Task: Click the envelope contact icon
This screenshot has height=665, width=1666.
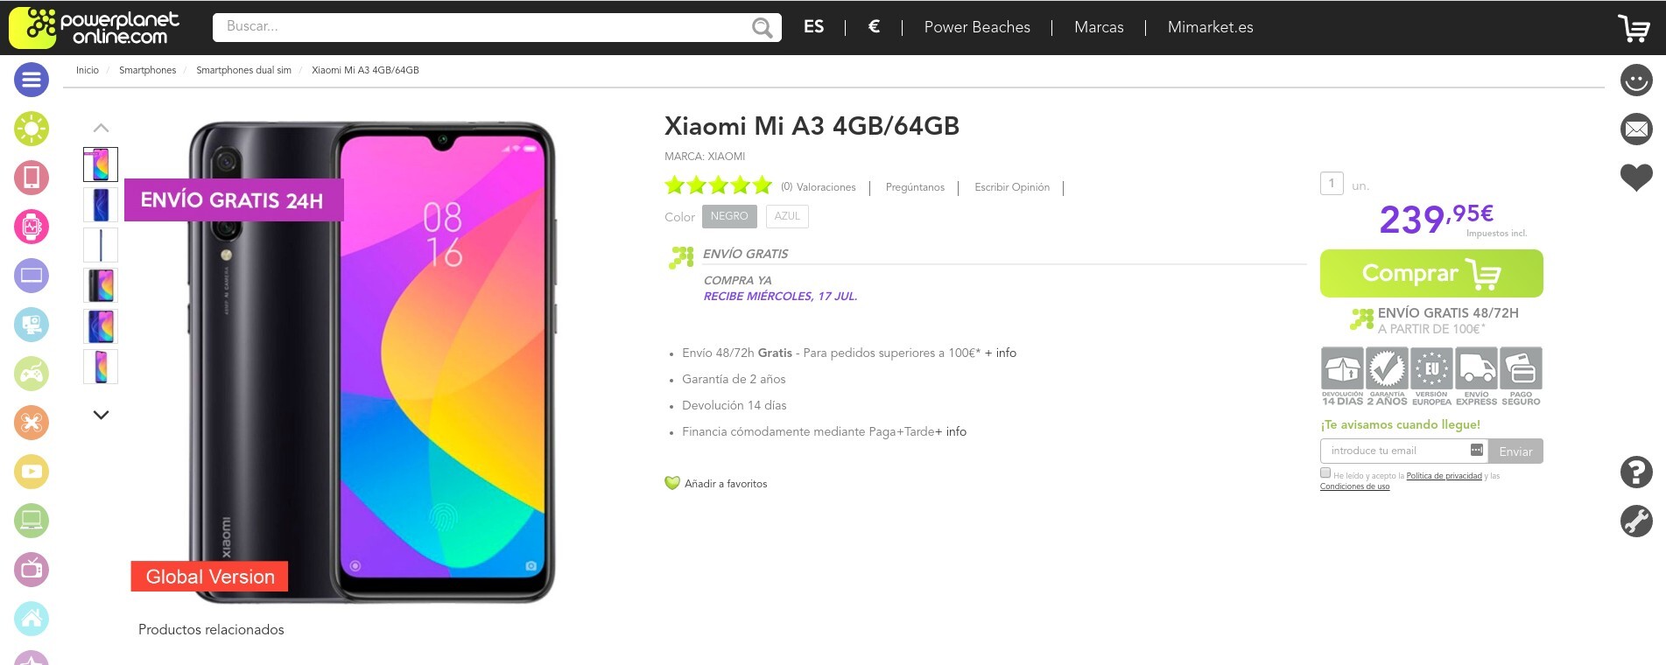Action: click(x=1635, y=129)
